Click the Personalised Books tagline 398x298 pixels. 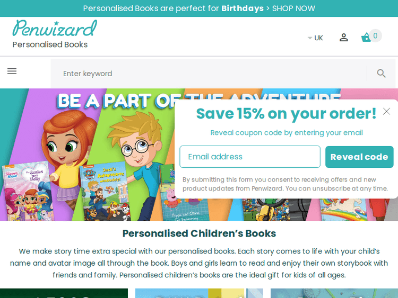(50, 45)
